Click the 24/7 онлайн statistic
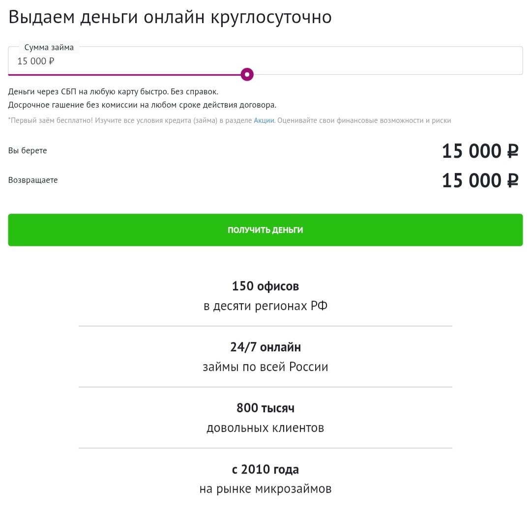Viewport: 531px width, 509px height. [265, 347]
